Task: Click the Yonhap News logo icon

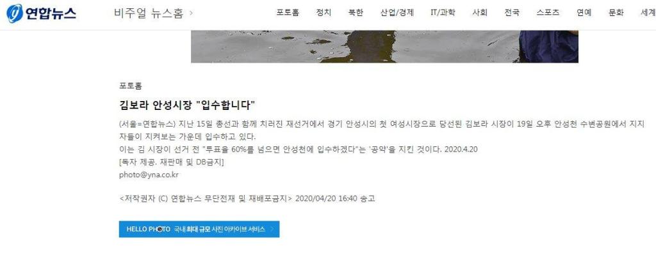Action: (14, 13)
